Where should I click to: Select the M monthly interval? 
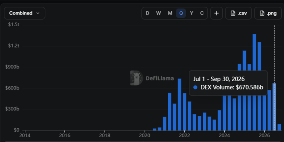tap(170, 13)
